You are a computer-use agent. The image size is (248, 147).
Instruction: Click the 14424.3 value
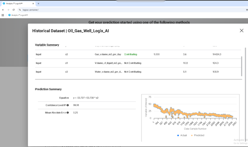pyautogui.click(x=217, y=55)
